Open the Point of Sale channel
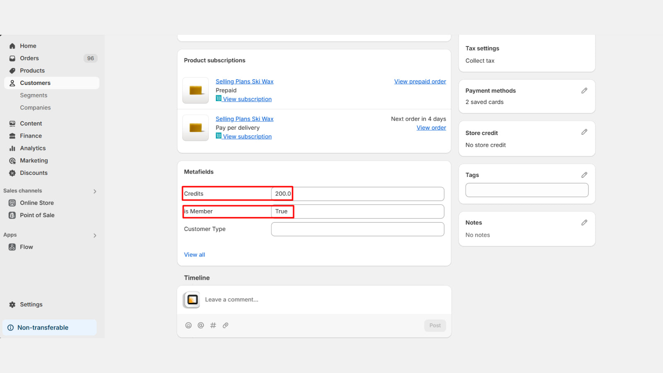Screen dimensions: 663x373 pyautogui.click(x=37, y=215)
